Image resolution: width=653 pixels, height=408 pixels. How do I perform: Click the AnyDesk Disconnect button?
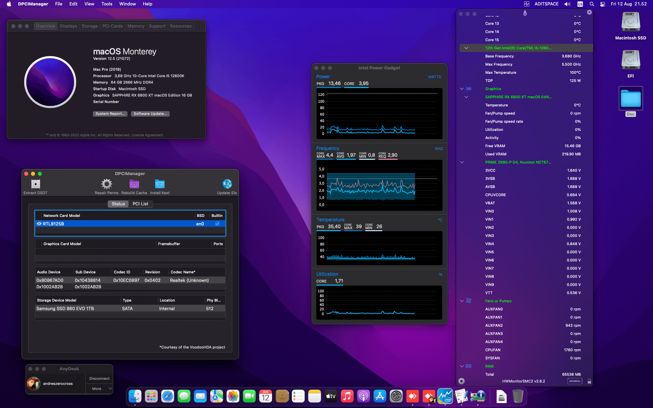coord(99,378)
